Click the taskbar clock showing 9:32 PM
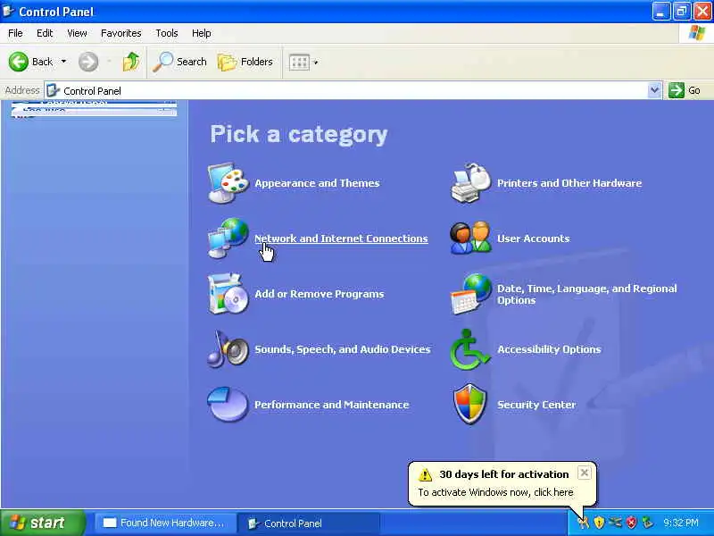This screenshot has width=714, height=536. [681, 523]
